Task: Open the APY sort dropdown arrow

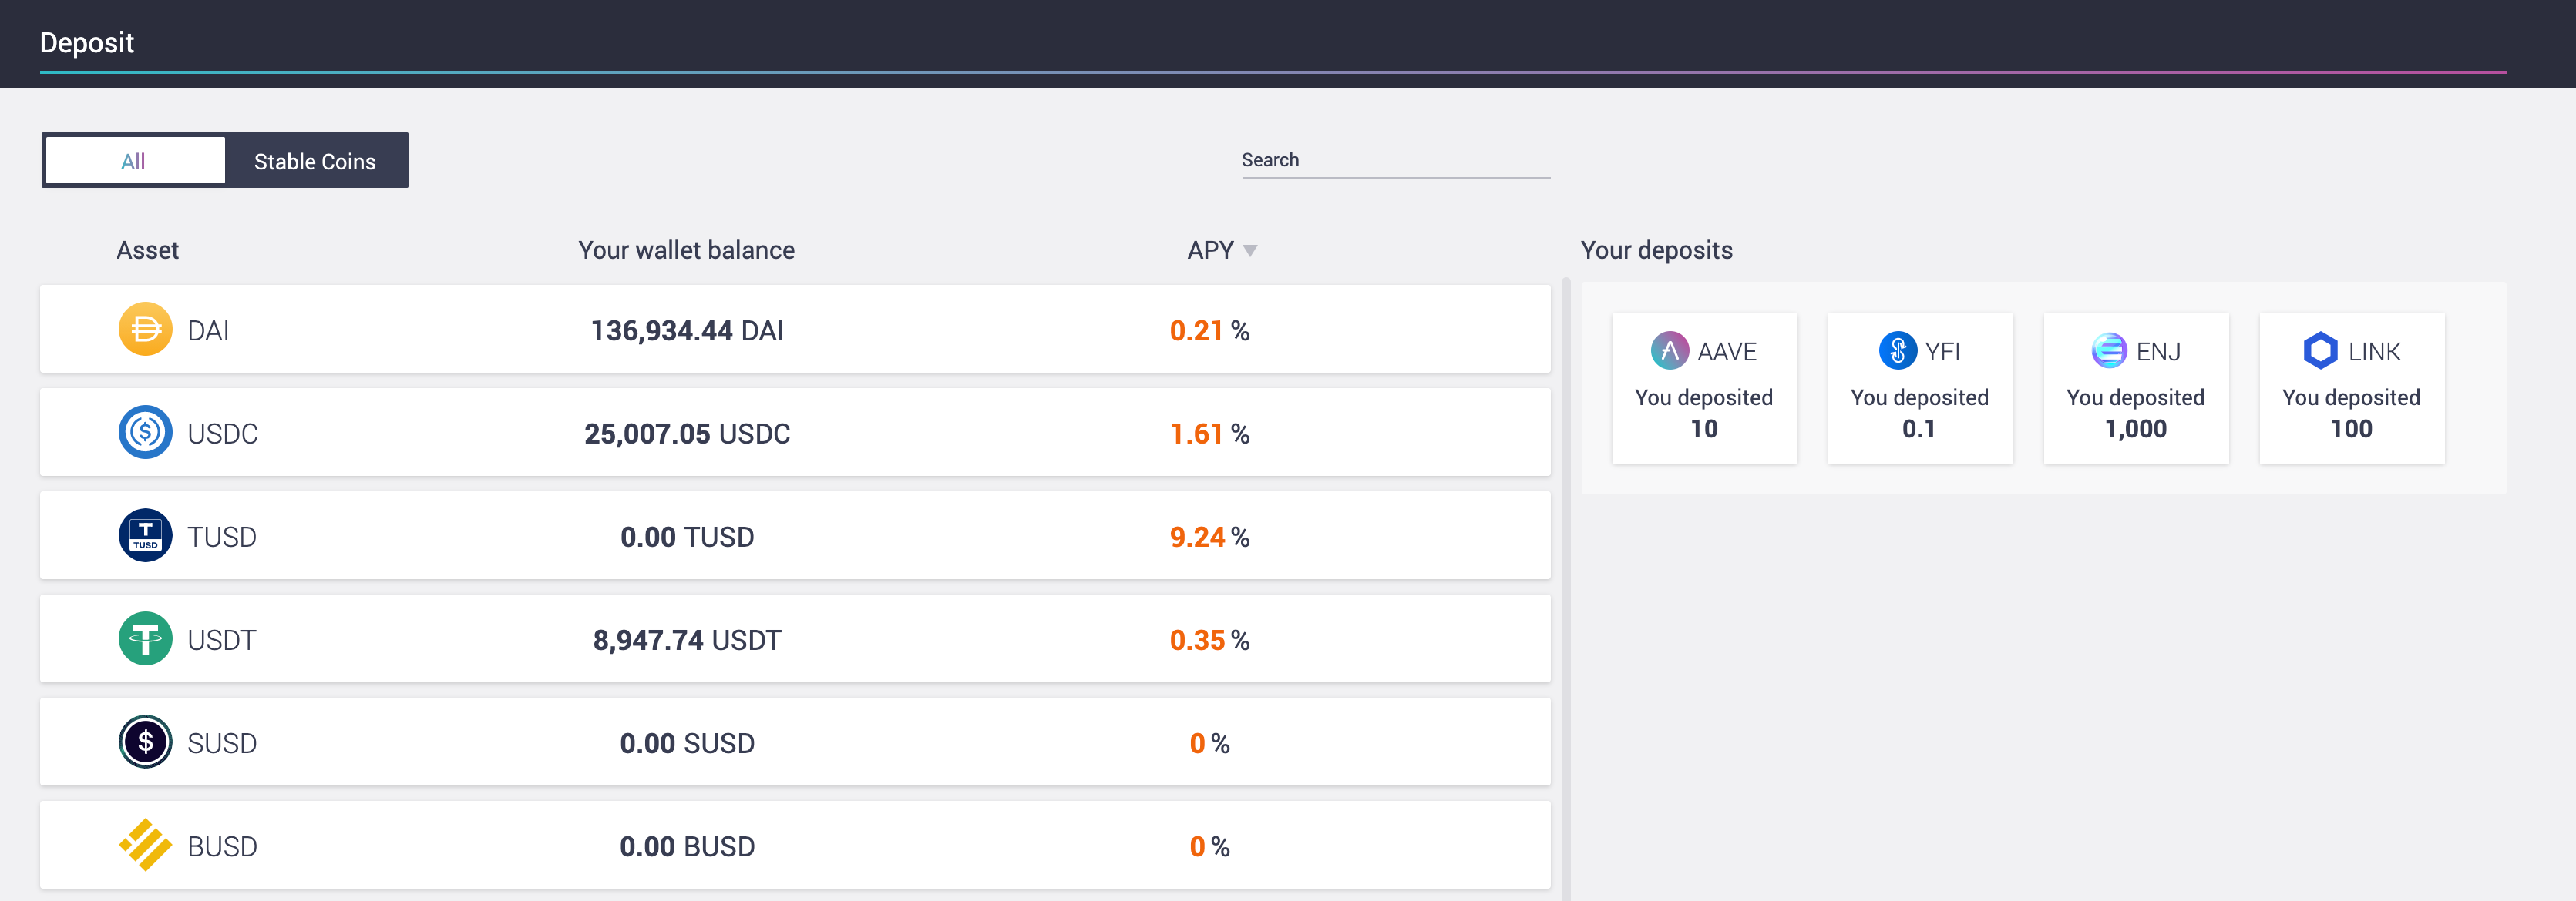Action: [1250, 252]
